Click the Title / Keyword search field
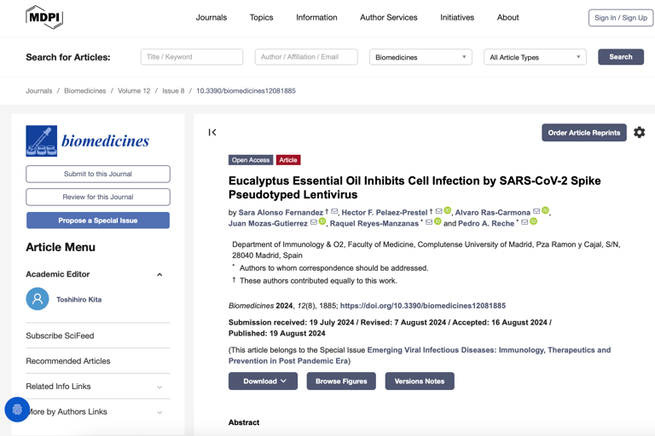Screen dimensions: 655x436 [x=192, y=57]
